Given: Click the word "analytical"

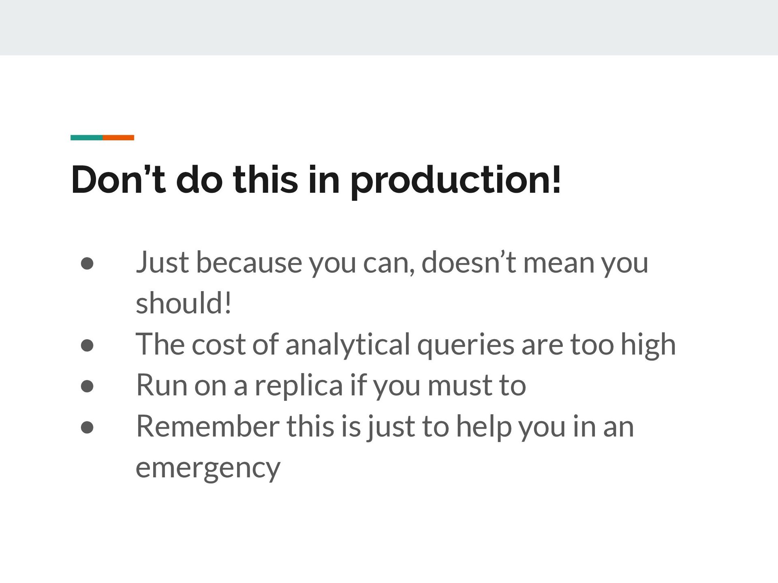Looking at the screenshot, I should pos(348,345).
